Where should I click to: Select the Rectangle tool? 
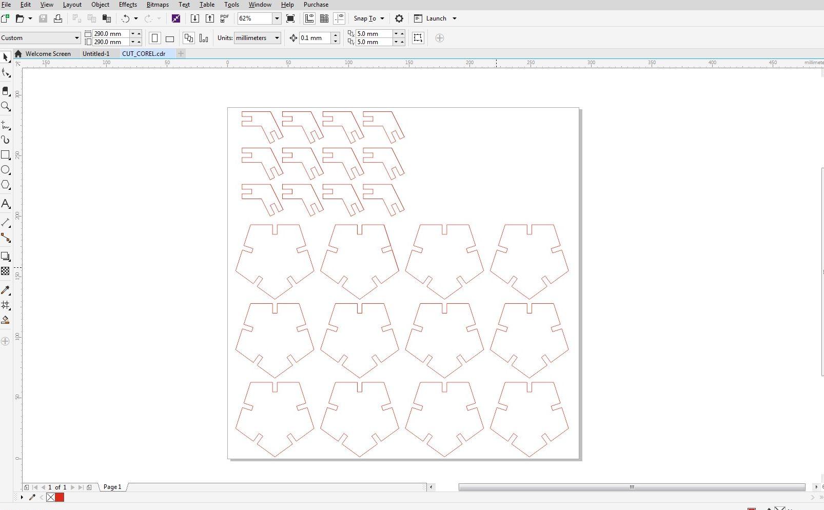(6, 155)
